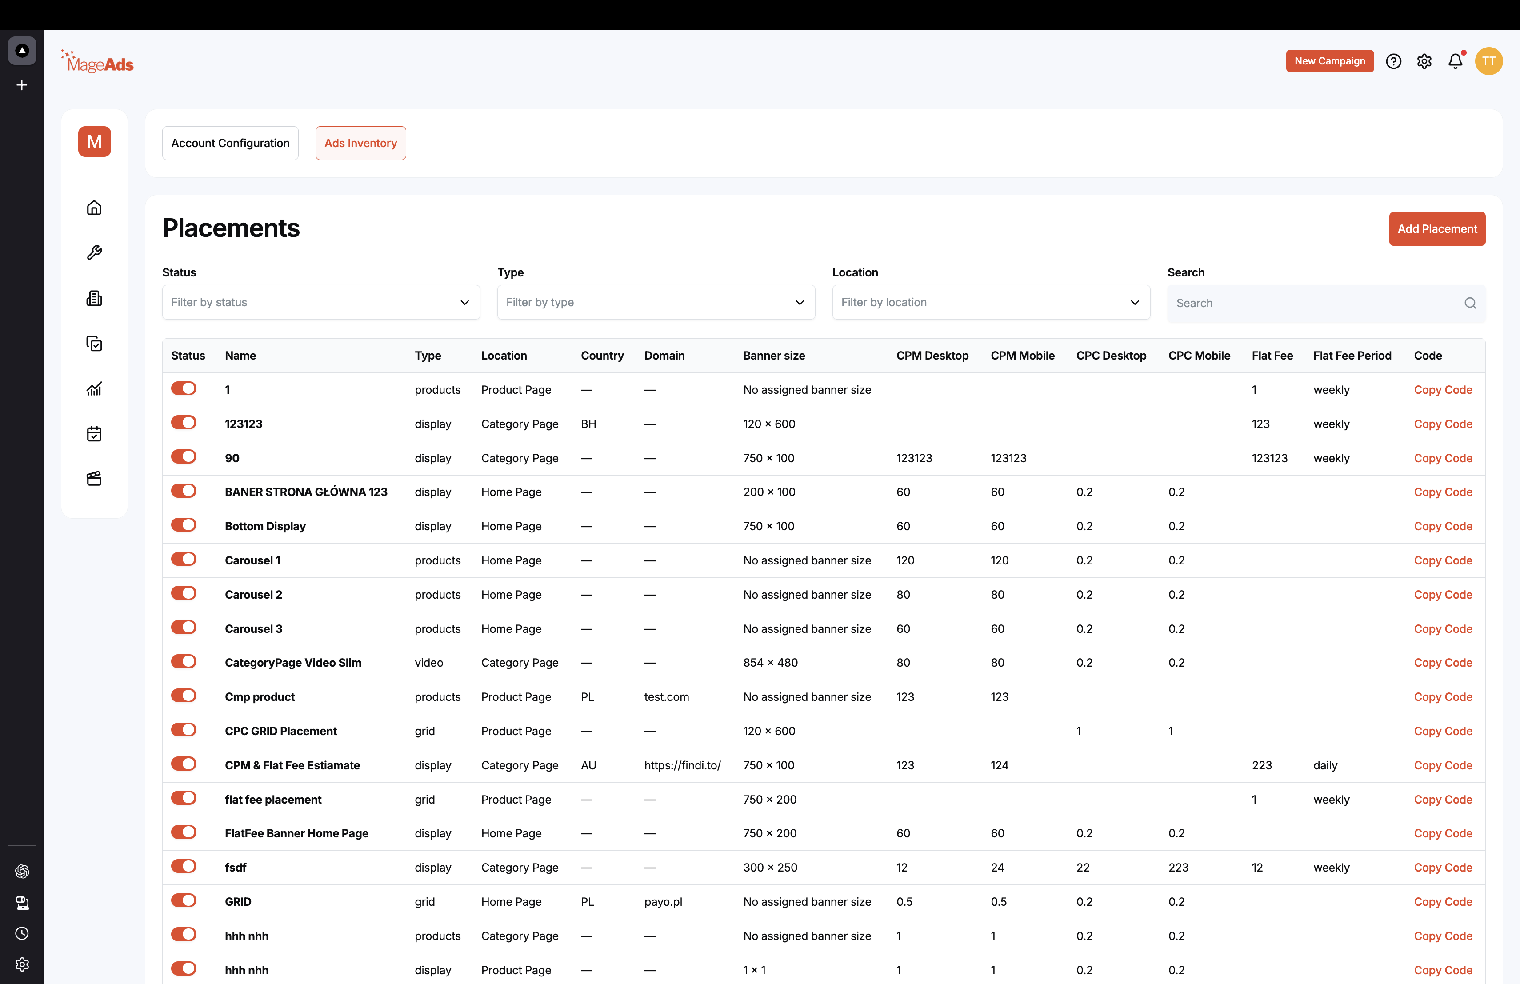Open the Filter by type dropdown
Viewport: 1520px width, 984px height.
[x=656, y=302]
